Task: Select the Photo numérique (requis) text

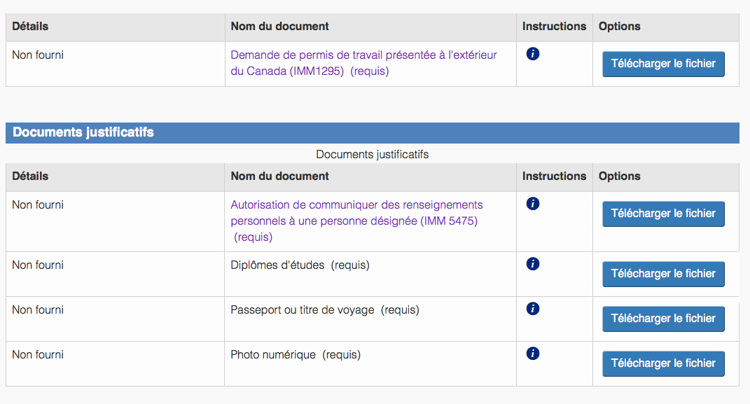Action: coord(295,354)
